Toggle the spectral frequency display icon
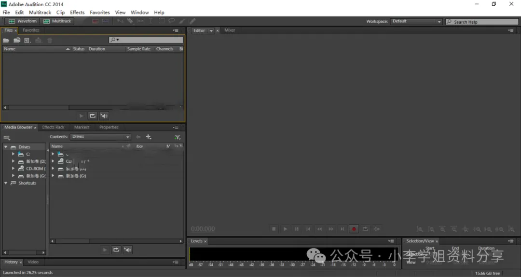This screenshot has height=277, width=521. tap(96, 21)
